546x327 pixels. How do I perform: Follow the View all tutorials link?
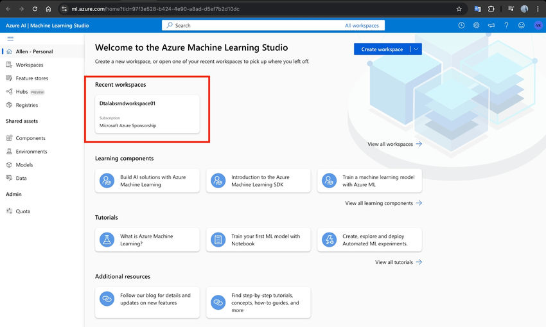click(398, 262)
